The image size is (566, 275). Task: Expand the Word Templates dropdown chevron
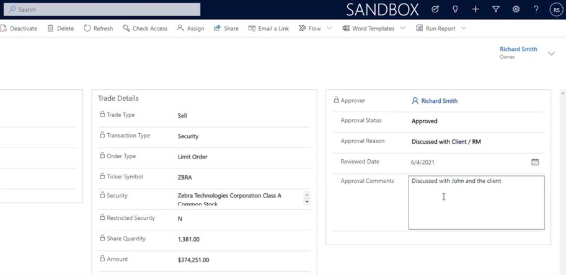[403, 28]
